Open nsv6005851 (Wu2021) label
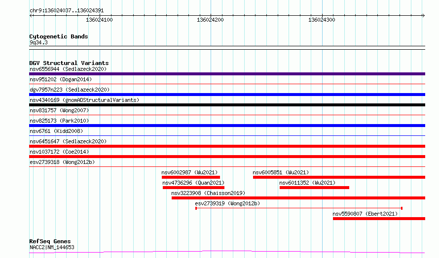 (281, 172)
